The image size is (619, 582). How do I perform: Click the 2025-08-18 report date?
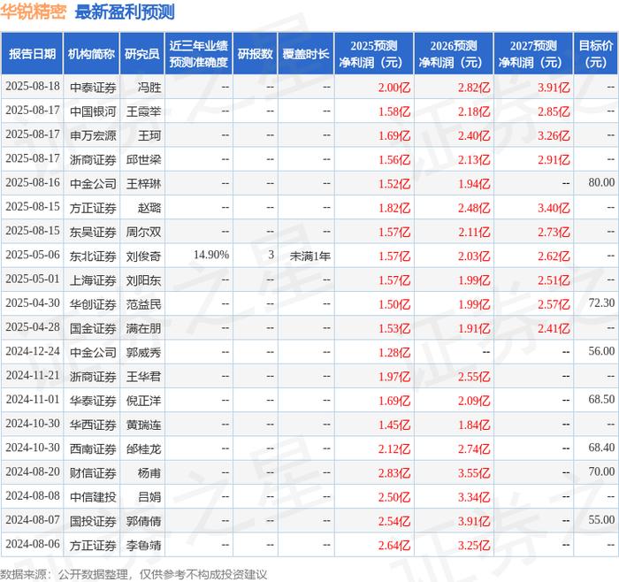(33, 87)
